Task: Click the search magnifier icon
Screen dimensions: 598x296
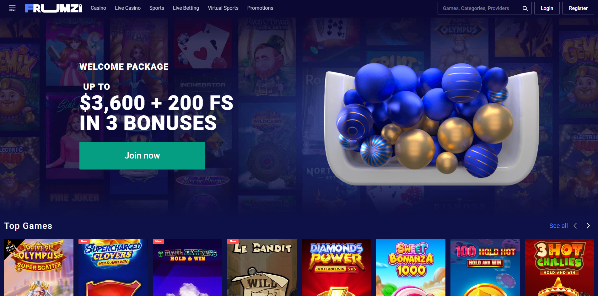Action: 525,8
